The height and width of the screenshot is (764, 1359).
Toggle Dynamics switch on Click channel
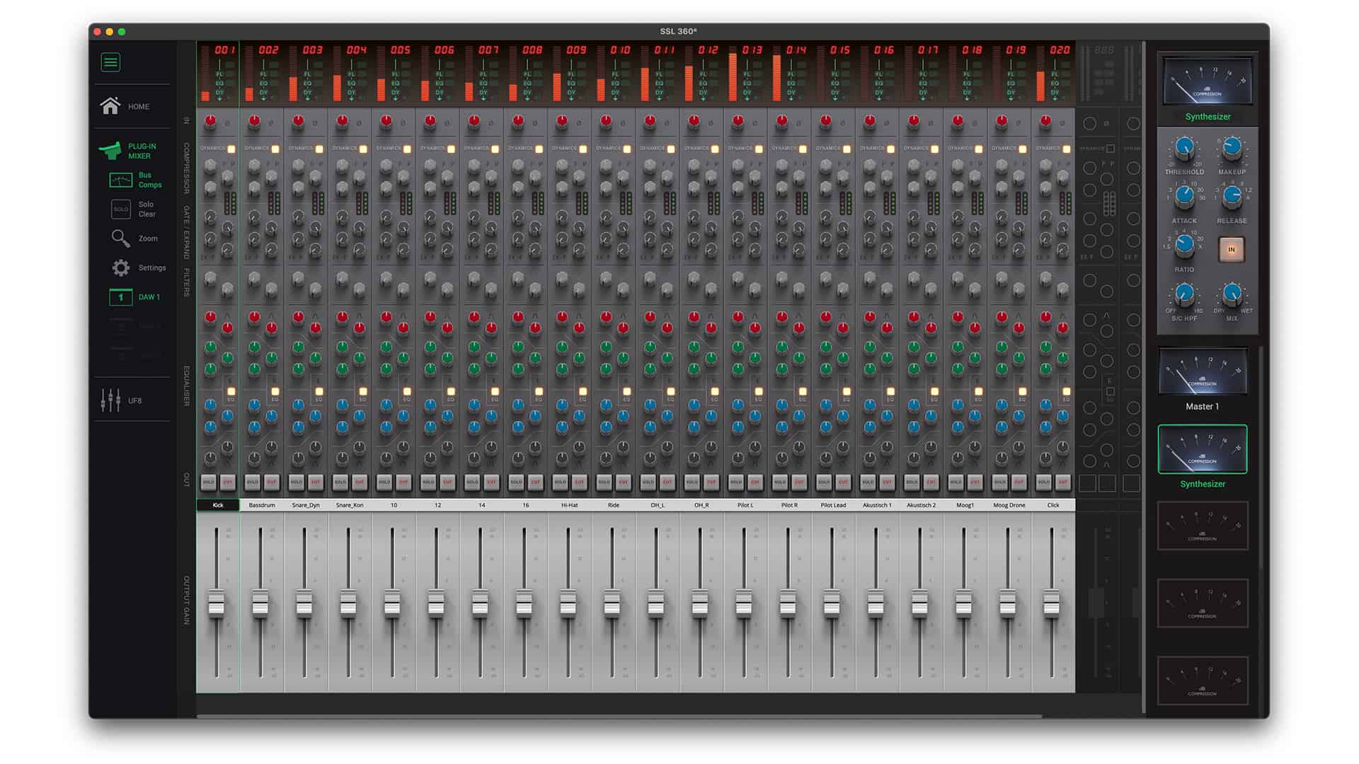[x=1066, y=149]
